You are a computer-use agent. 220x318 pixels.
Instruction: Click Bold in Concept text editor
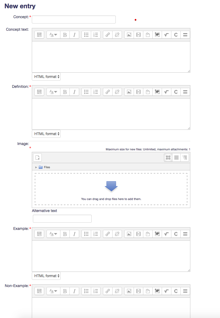pyautogui.click(x=65, y=35)
